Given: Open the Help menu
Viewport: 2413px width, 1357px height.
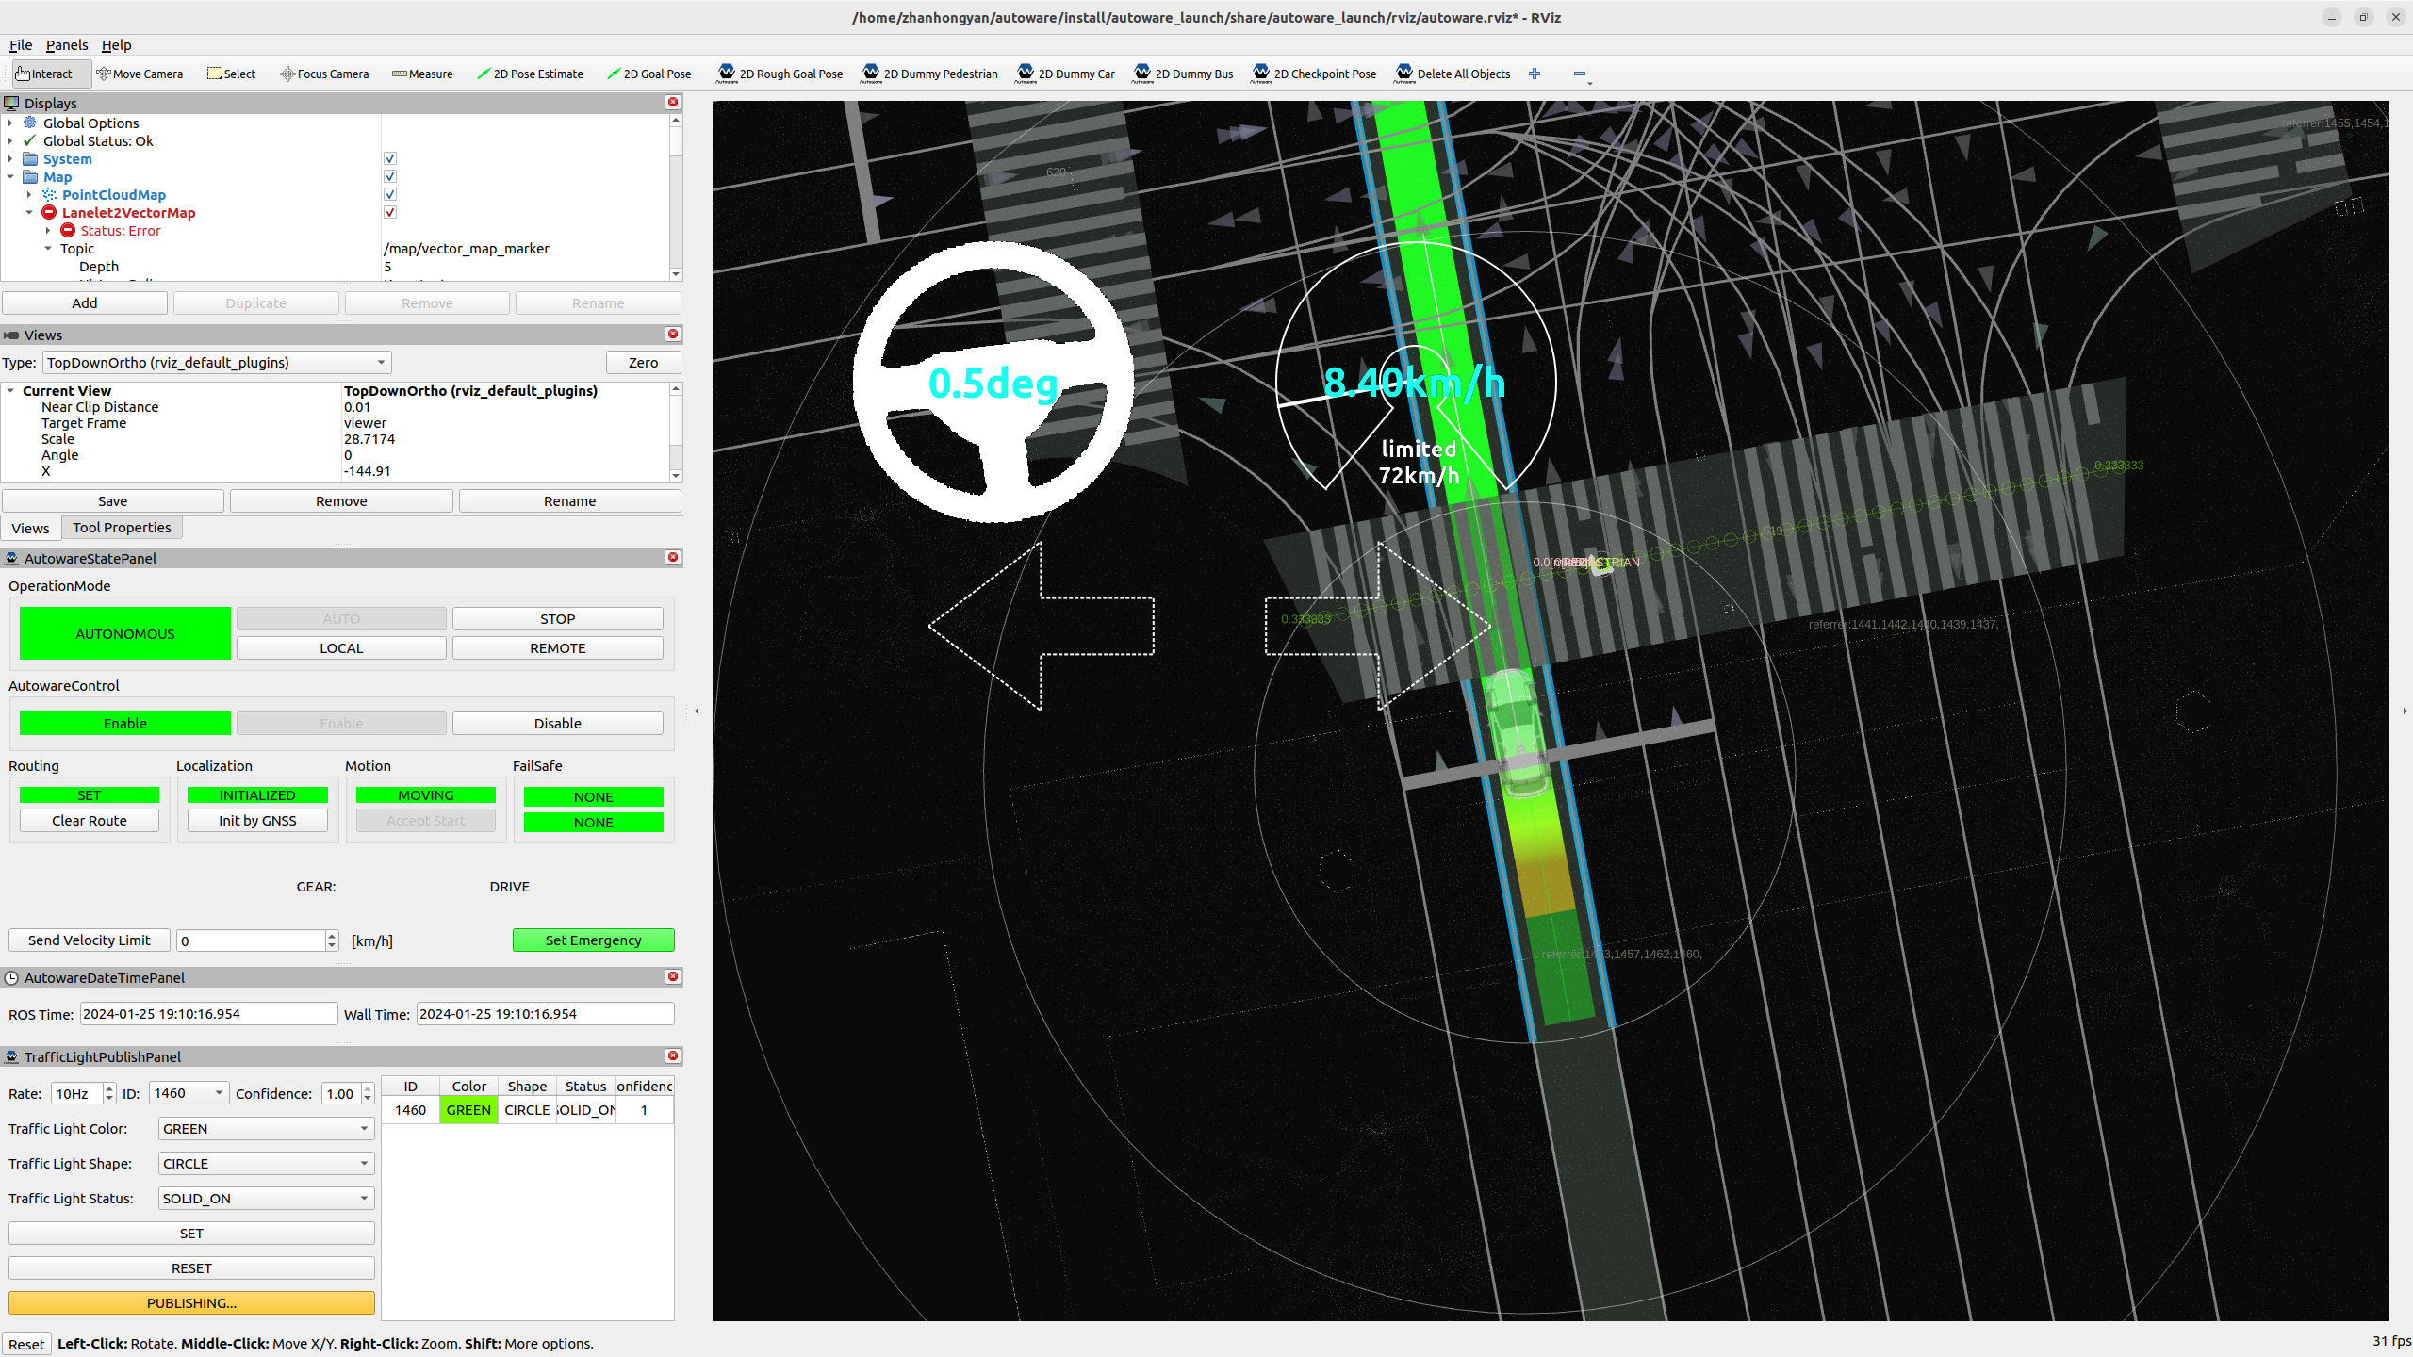Looking at the screenshot, I should click(117, 44).
